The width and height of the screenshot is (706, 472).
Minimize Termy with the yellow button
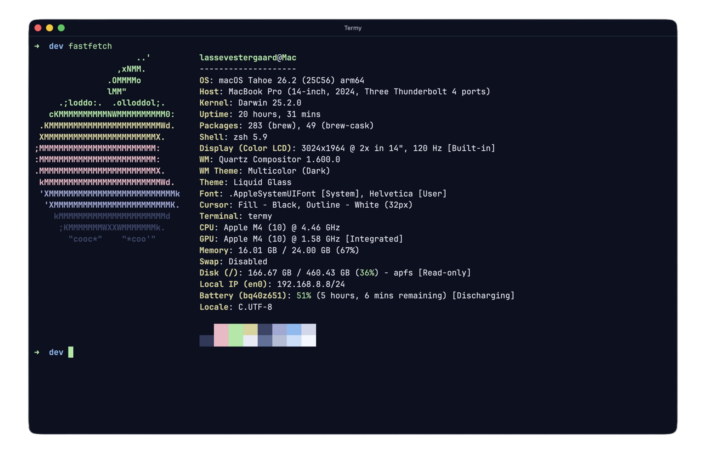[x=50, y=28]
